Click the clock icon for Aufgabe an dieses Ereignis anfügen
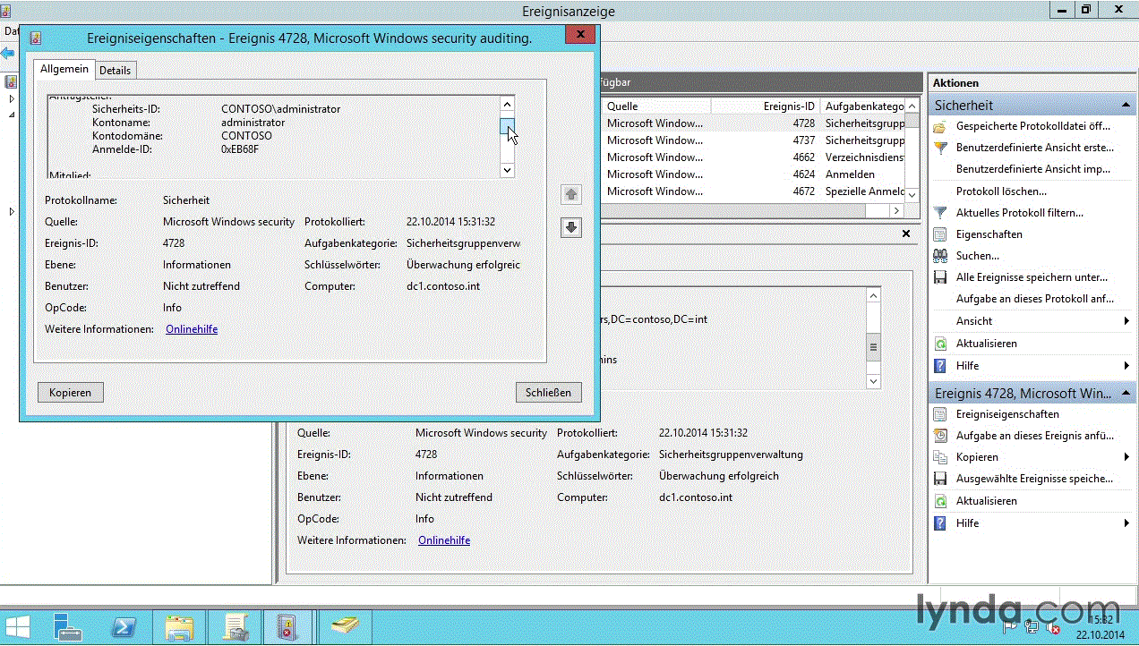Image resolution: width=1139 pixels, height=646 pixels. tap(939, 436)
